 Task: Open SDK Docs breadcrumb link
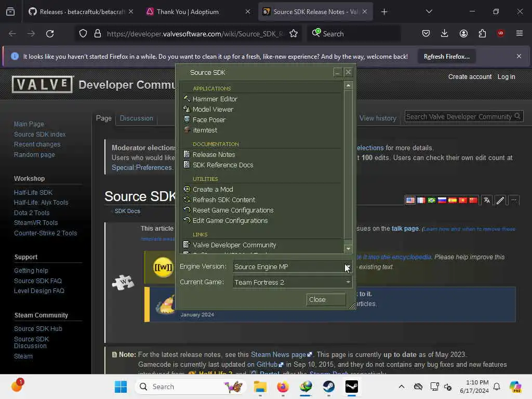point(127,211)
